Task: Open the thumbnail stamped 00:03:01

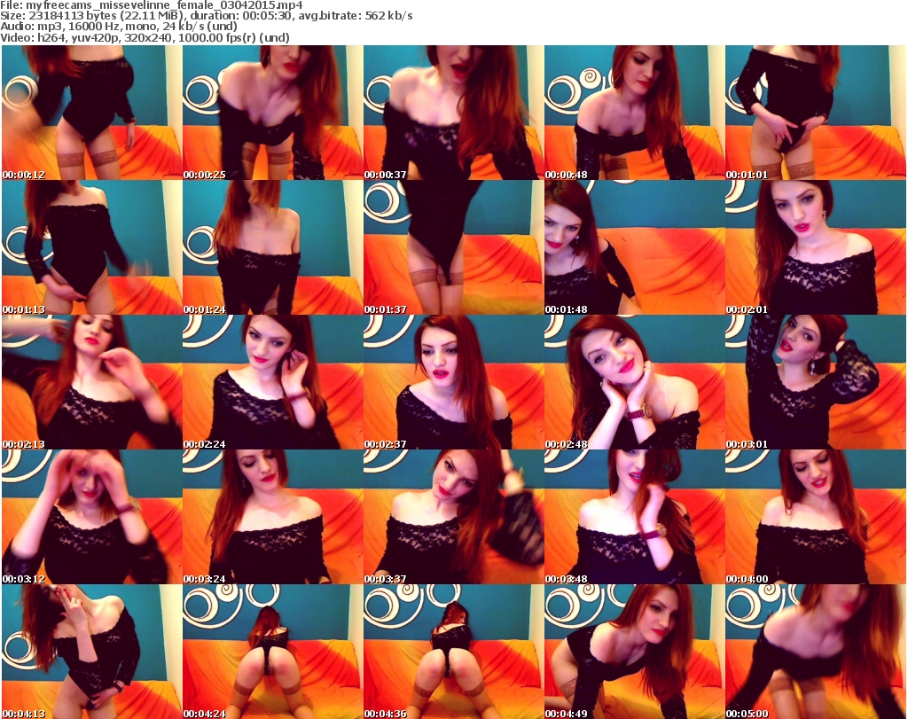Action: click(815, 382)
